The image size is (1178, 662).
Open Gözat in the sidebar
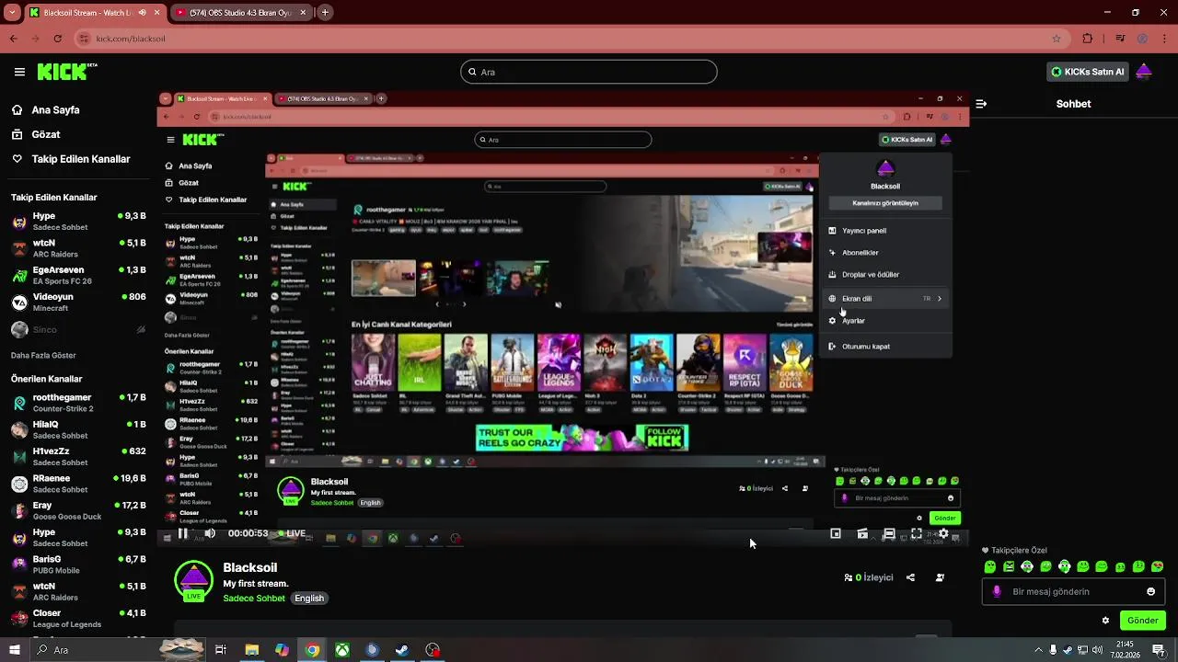click(46, 134)
